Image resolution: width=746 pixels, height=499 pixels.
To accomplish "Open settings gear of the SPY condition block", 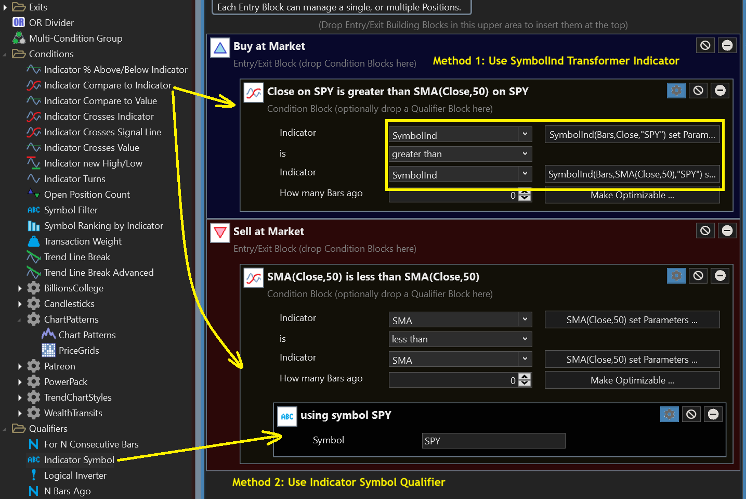I will click(676, 91).
